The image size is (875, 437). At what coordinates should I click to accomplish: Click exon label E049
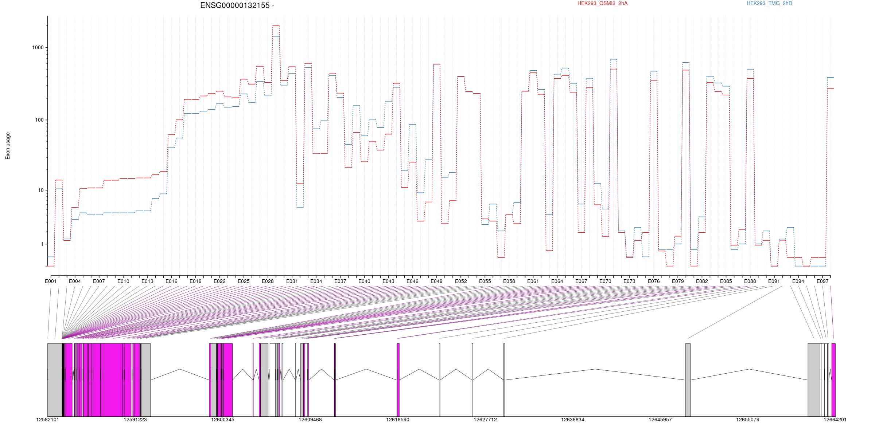(x=436, y=281)
